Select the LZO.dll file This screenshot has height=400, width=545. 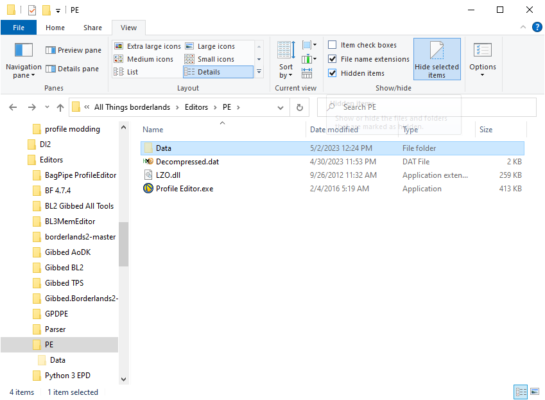coord(168,175)
